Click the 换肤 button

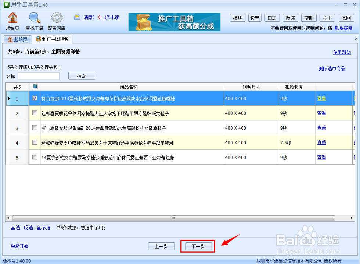tap(237, 18)
